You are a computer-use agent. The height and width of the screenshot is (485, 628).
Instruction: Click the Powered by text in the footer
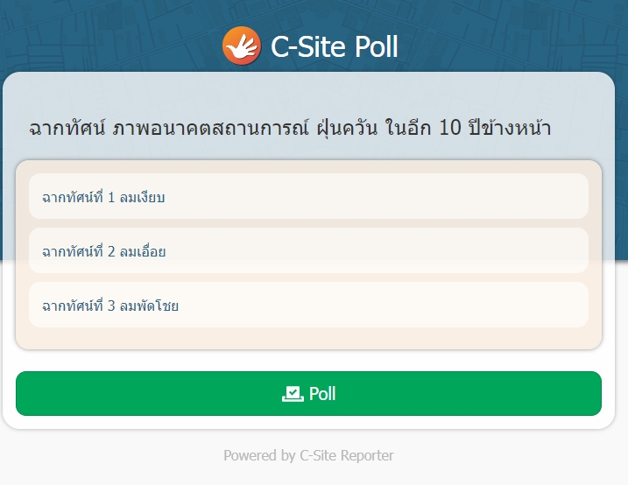[x=259, y=455]
